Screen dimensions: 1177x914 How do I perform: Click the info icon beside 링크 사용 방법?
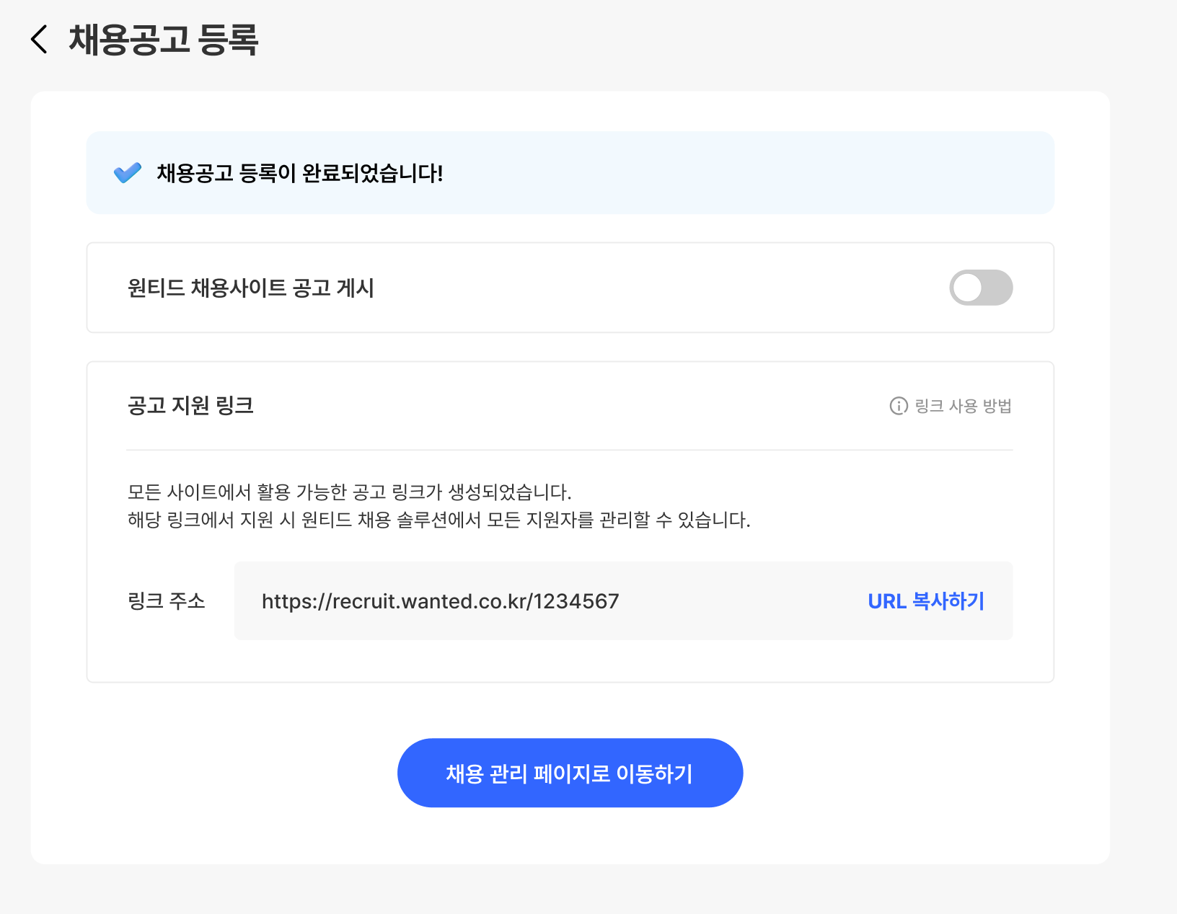(899, 406)
